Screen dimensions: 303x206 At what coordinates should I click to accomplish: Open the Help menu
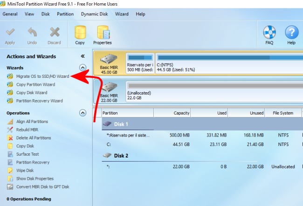[140, 14]
